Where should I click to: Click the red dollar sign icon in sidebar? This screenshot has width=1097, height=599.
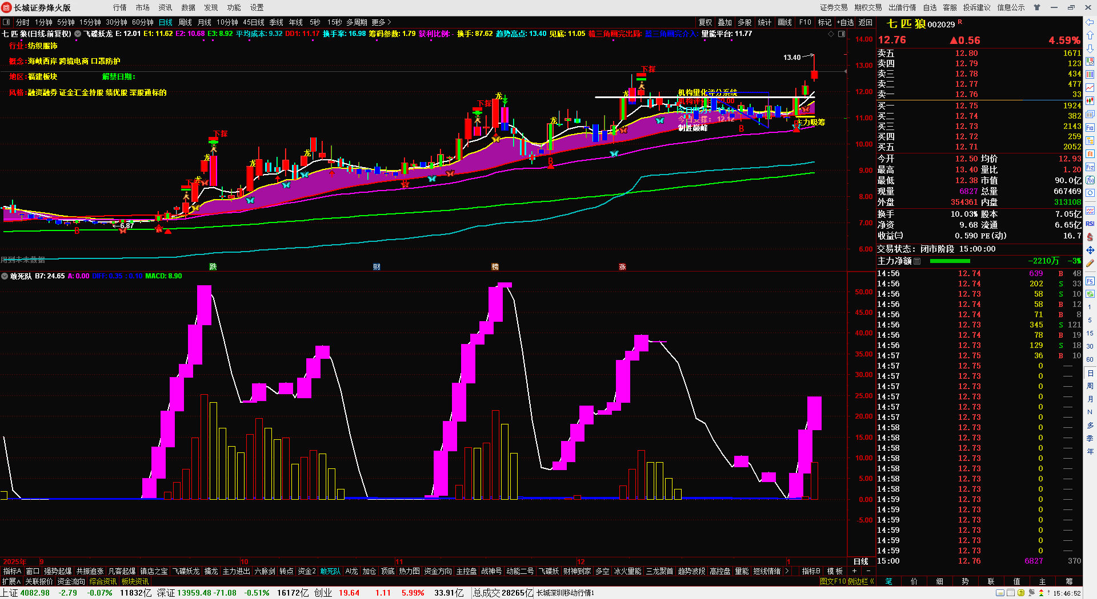click(x=1090, y=237)
